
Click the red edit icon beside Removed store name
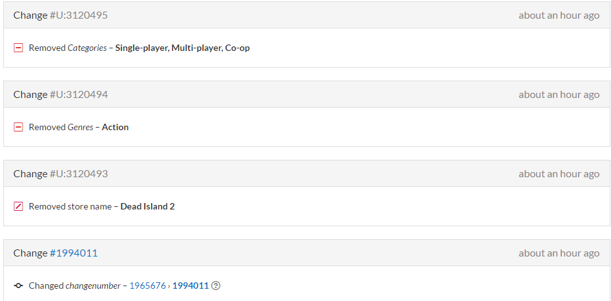(x=19, y=206)
